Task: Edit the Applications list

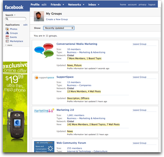Action: tap(25, 25)
